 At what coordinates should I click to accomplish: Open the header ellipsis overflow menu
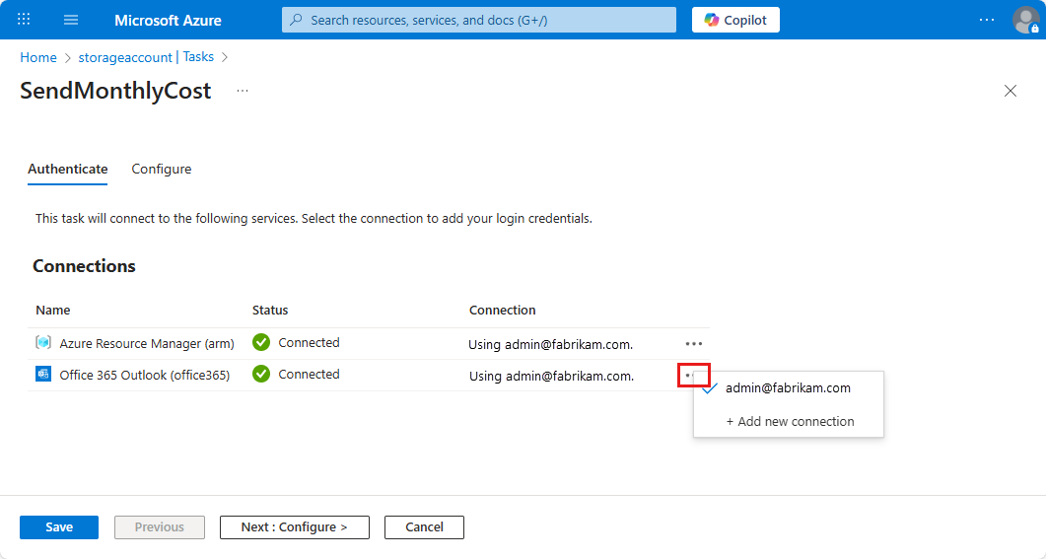click(987, 20)
